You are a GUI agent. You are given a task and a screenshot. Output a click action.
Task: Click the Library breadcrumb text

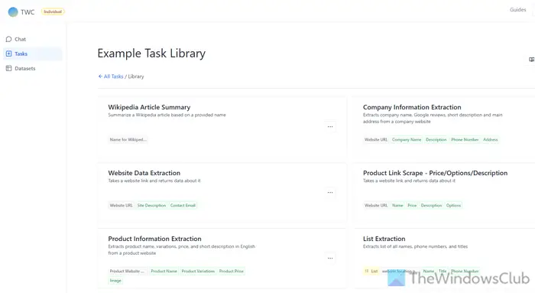[x=136, y=77]
